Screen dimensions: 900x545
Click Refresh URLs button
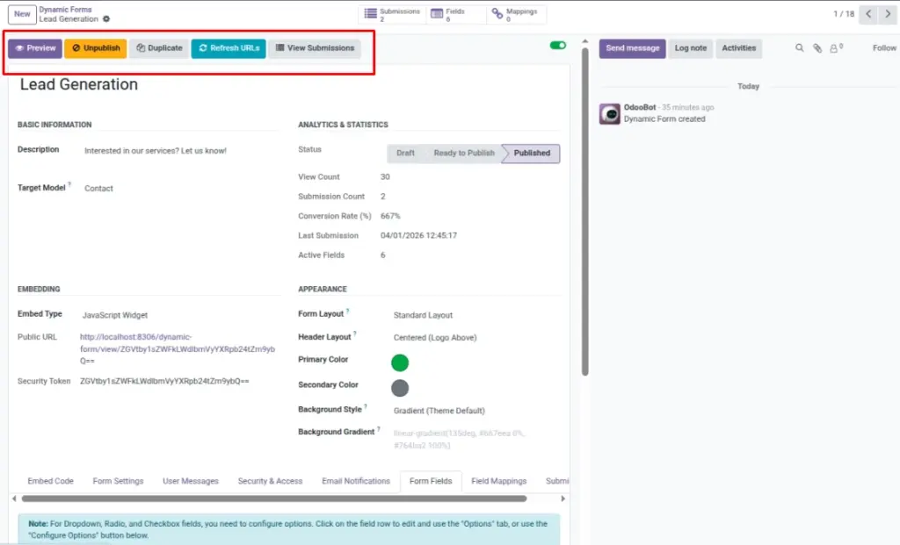[x=229, y=48]
